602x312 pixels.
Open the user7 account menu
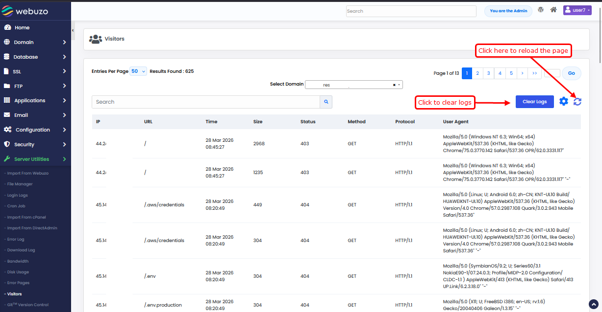click(577, 10)
